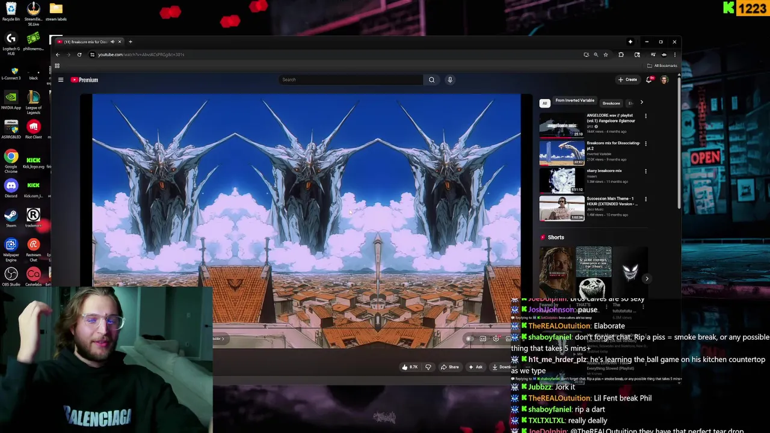Image resolution: width=770 pixels, height=433 pixels.
Task: Download the video
Action: click(x=504, y=367)
